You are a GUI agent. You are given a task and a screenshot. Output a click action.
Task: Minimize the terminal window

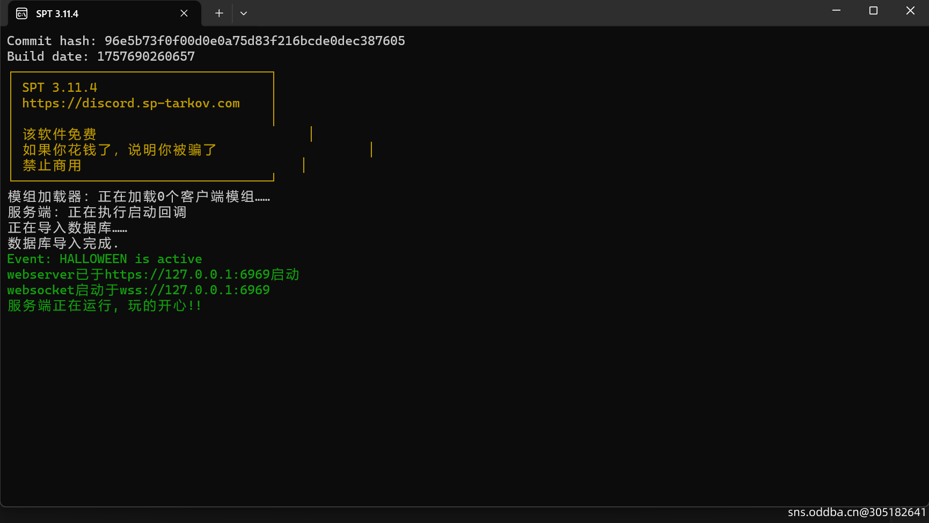[836, 11]
